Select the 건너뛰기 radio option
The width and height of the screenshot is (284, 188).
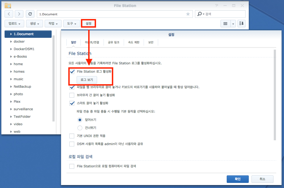pos(80,128)
